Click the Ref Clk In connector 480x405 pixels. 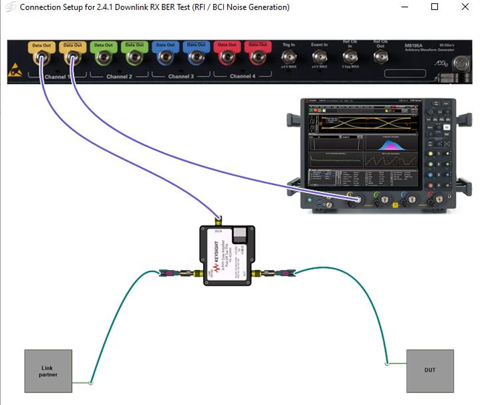(350, 57)
